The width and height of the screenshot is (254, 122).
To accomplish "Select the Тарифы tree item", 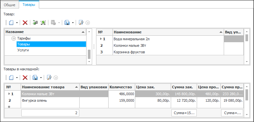I will 24,39.
